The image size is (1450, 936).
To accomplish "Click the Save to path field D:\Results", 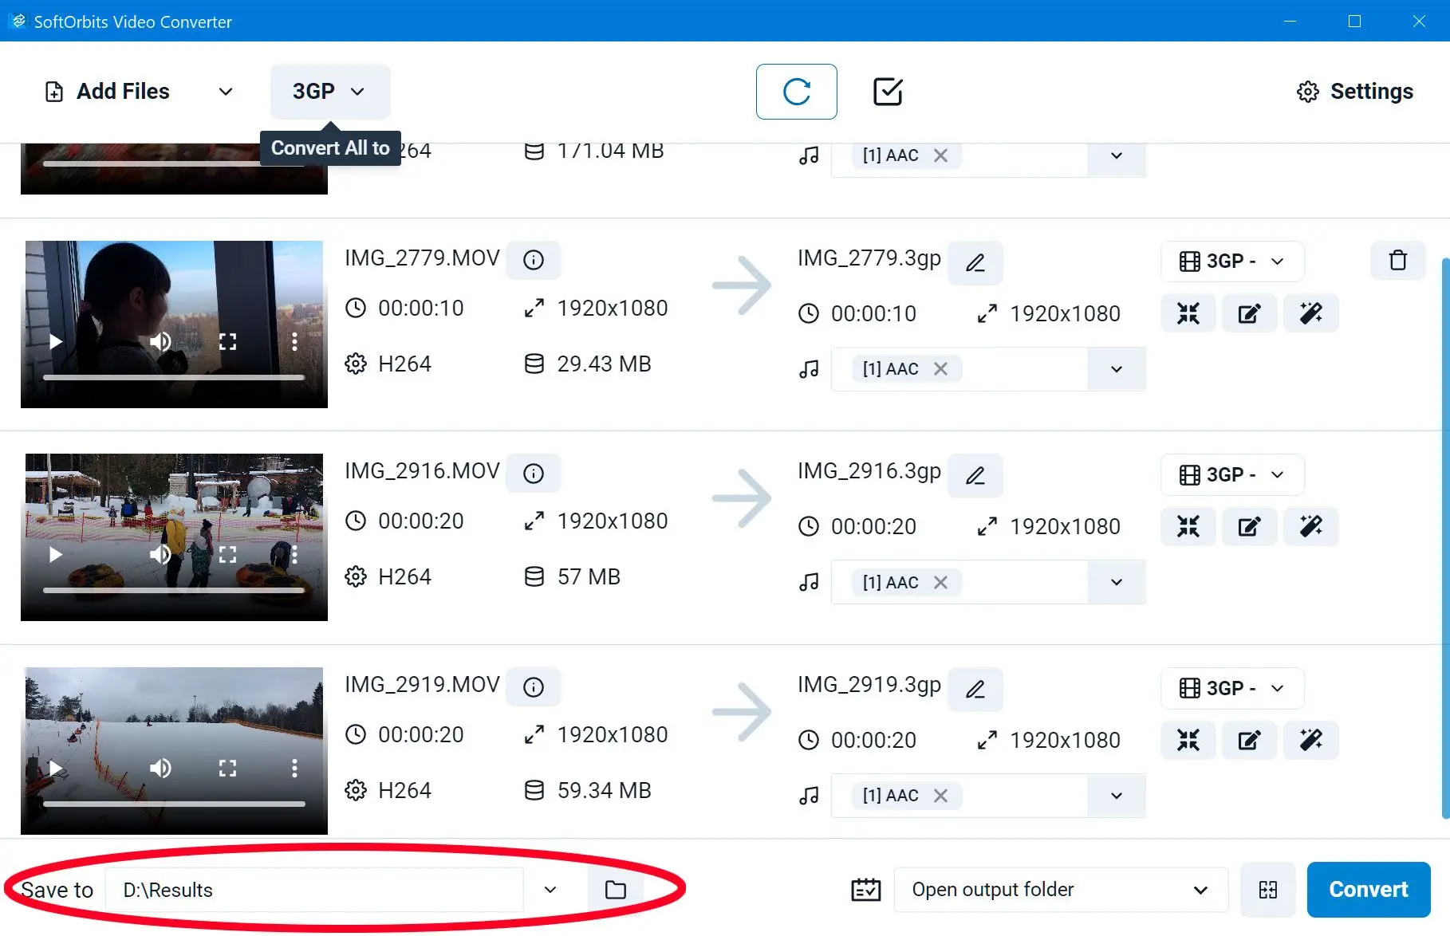I will 314,890.
